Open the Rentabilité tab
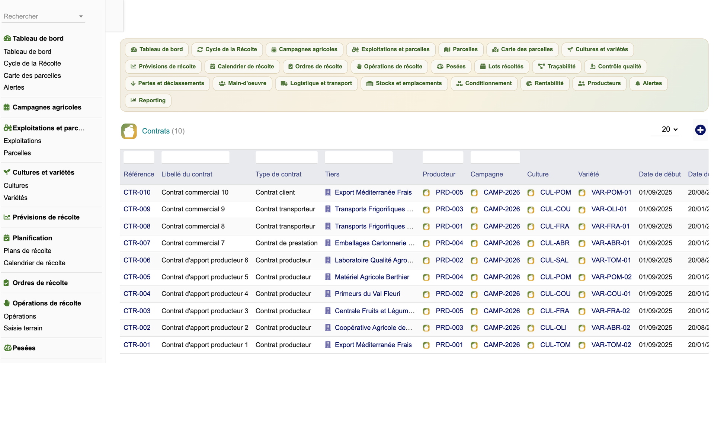Image resolution: width=724 pixels, height=448 pixels. (x=545, y=83)
